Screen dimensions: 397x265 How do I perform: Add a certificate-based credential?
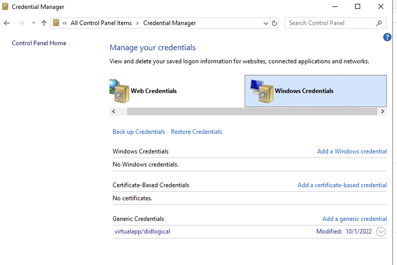pyautogui.click(x=342, y=185)
